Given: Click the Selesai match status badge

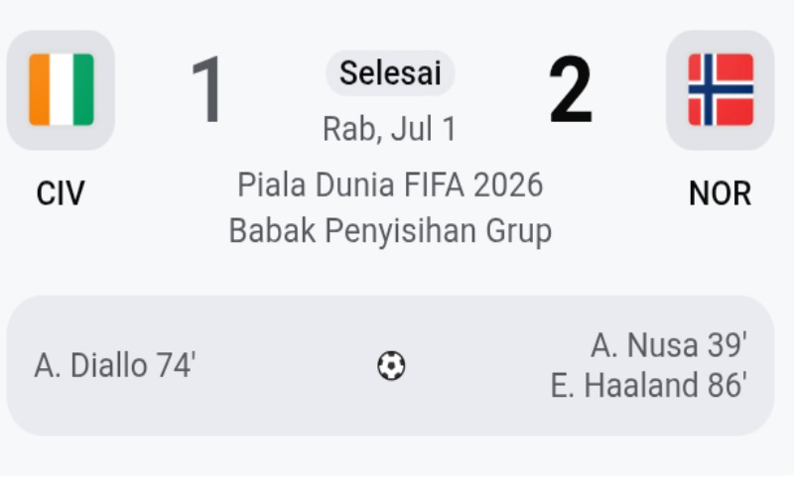Looking at the screenshot, I should coord(390,72).
